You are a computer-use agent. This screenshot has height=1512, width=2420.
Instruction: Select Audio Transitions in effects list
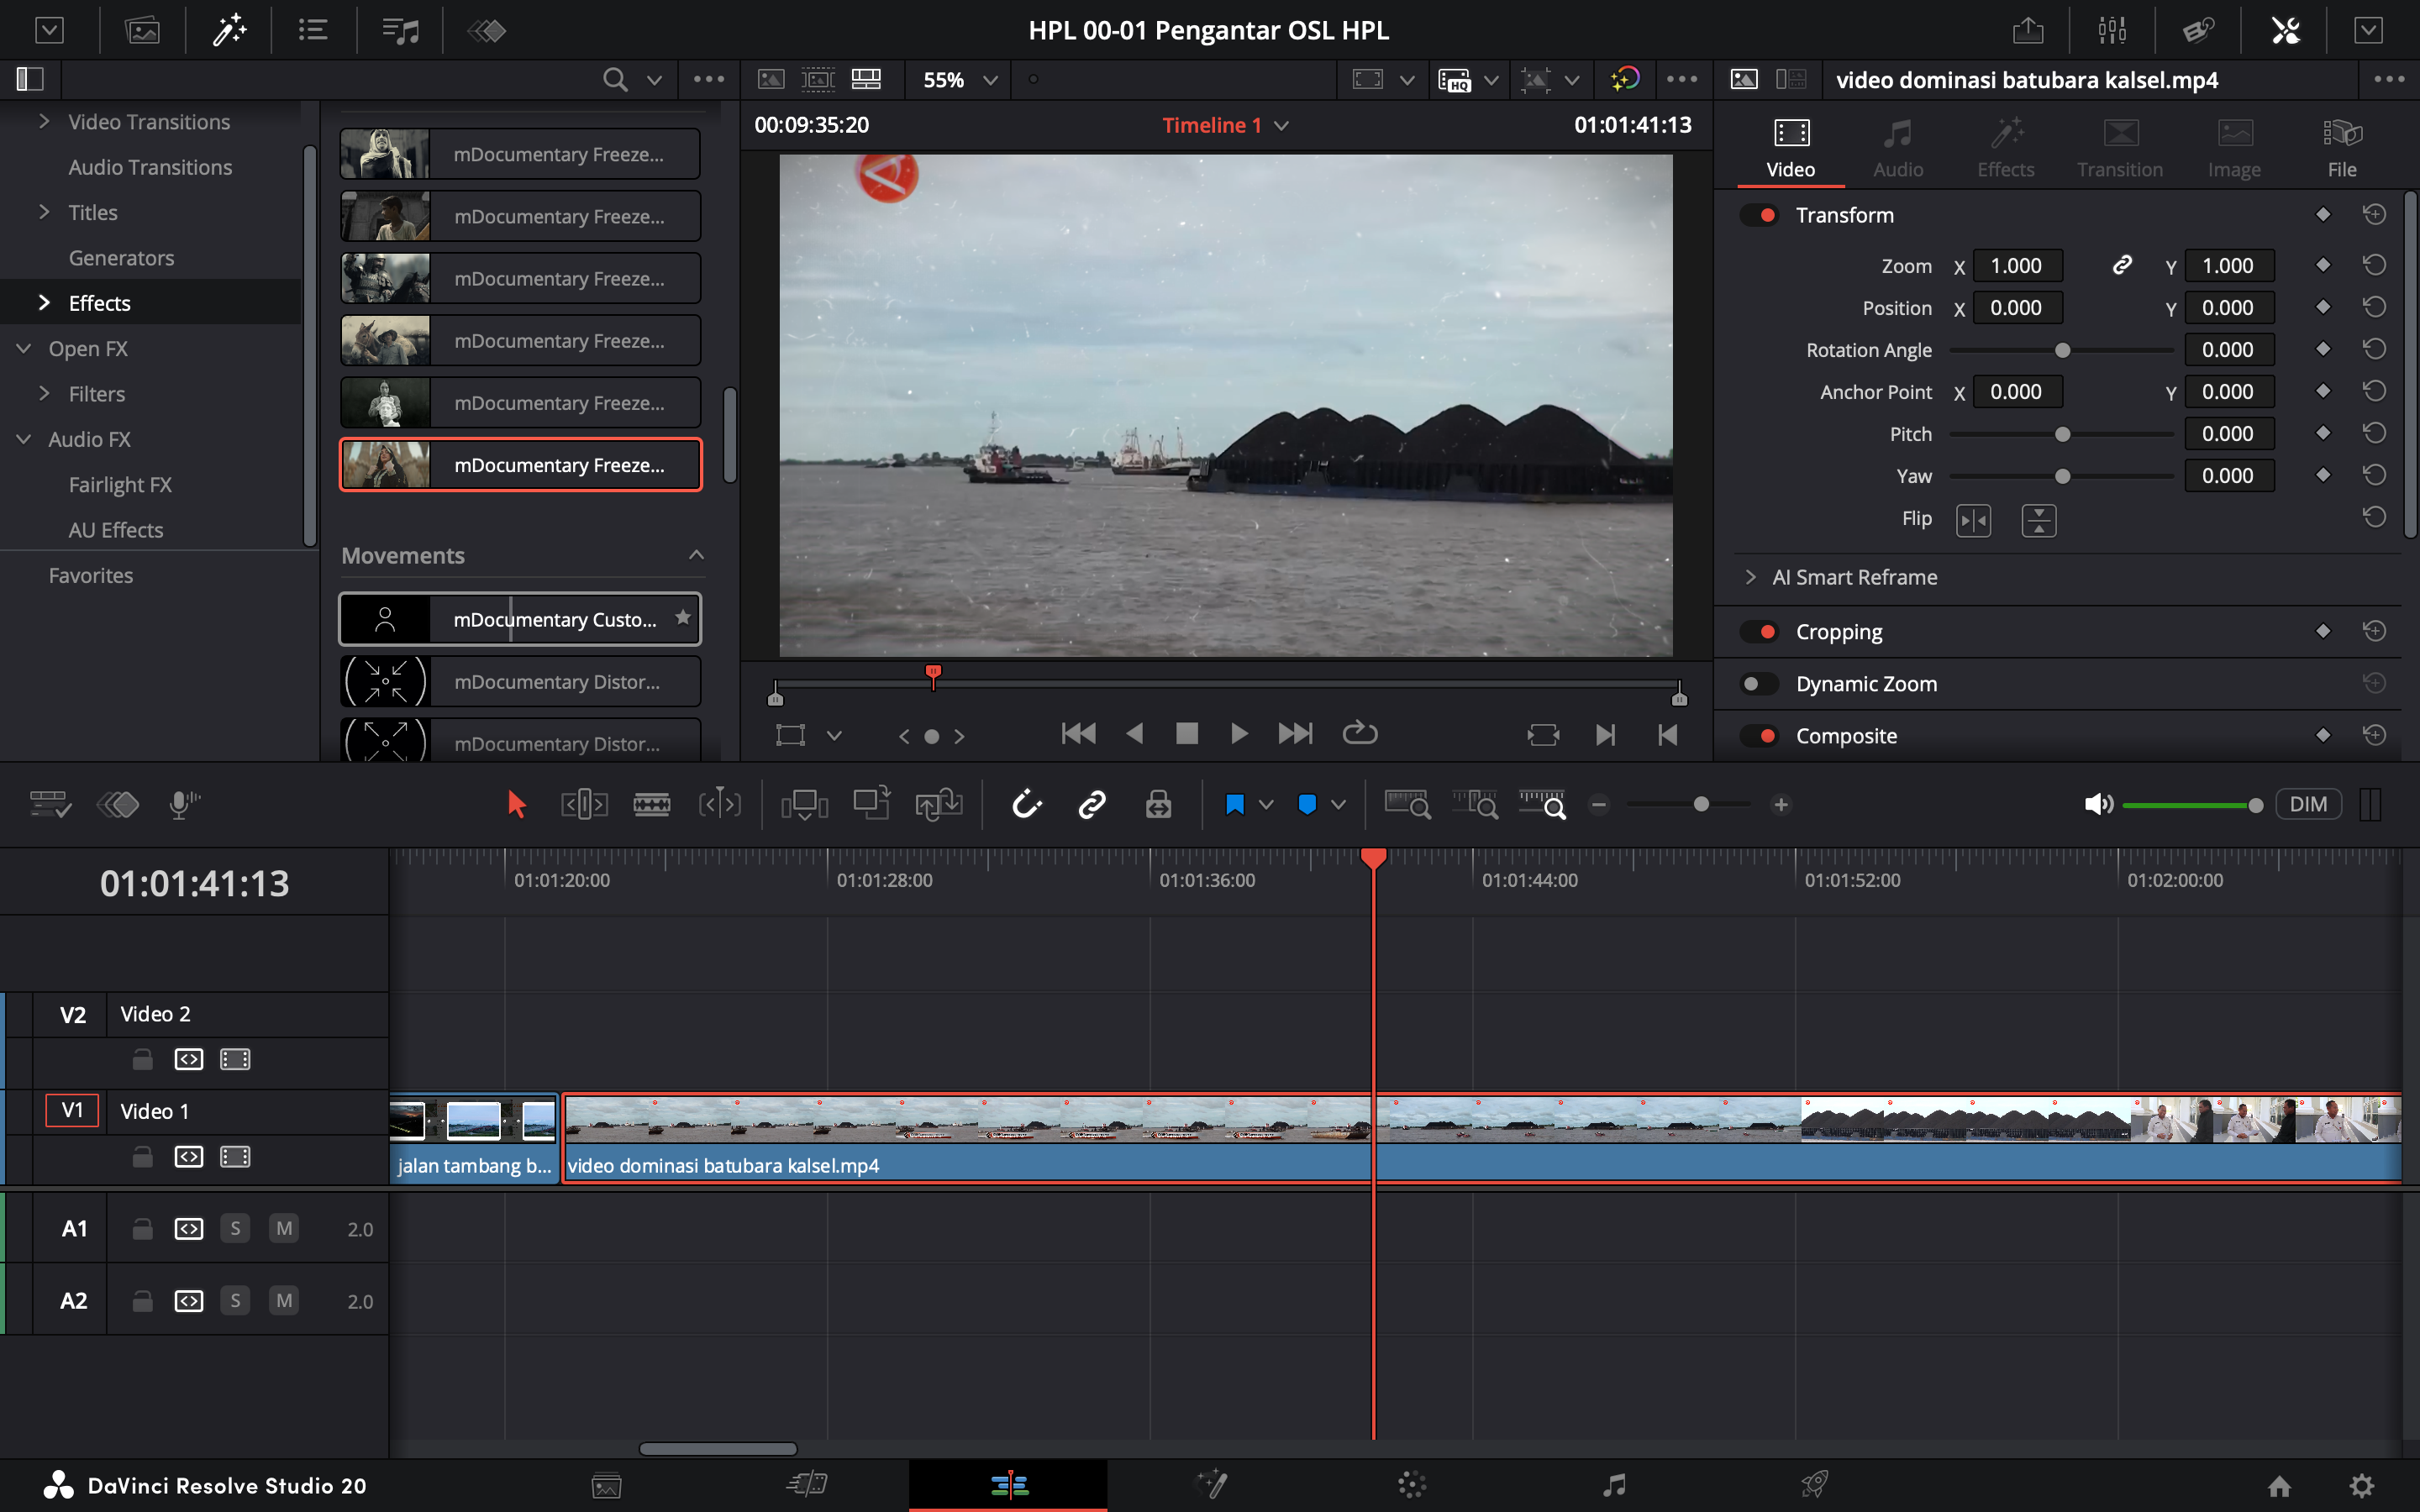pos(150,167)
